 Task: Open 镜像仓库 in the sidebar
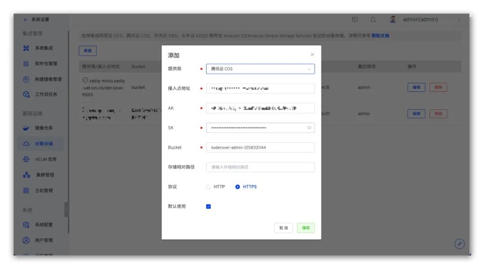tap(44, 128)
